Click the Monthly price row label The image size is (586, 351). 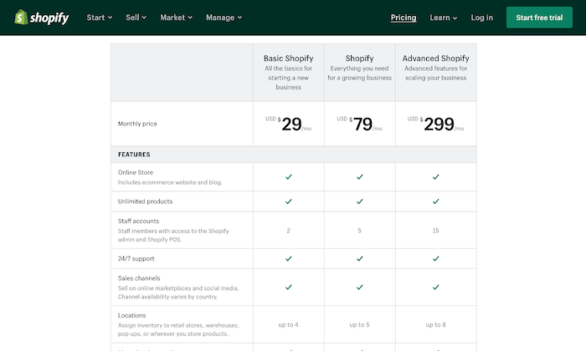137,124
